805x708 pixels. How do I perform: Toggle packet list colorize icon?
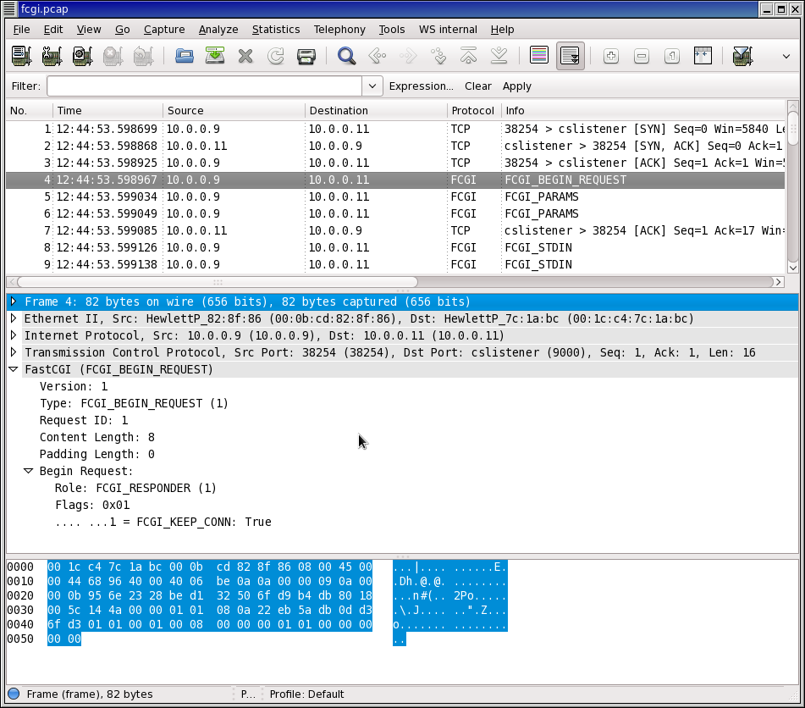[539, 56]
